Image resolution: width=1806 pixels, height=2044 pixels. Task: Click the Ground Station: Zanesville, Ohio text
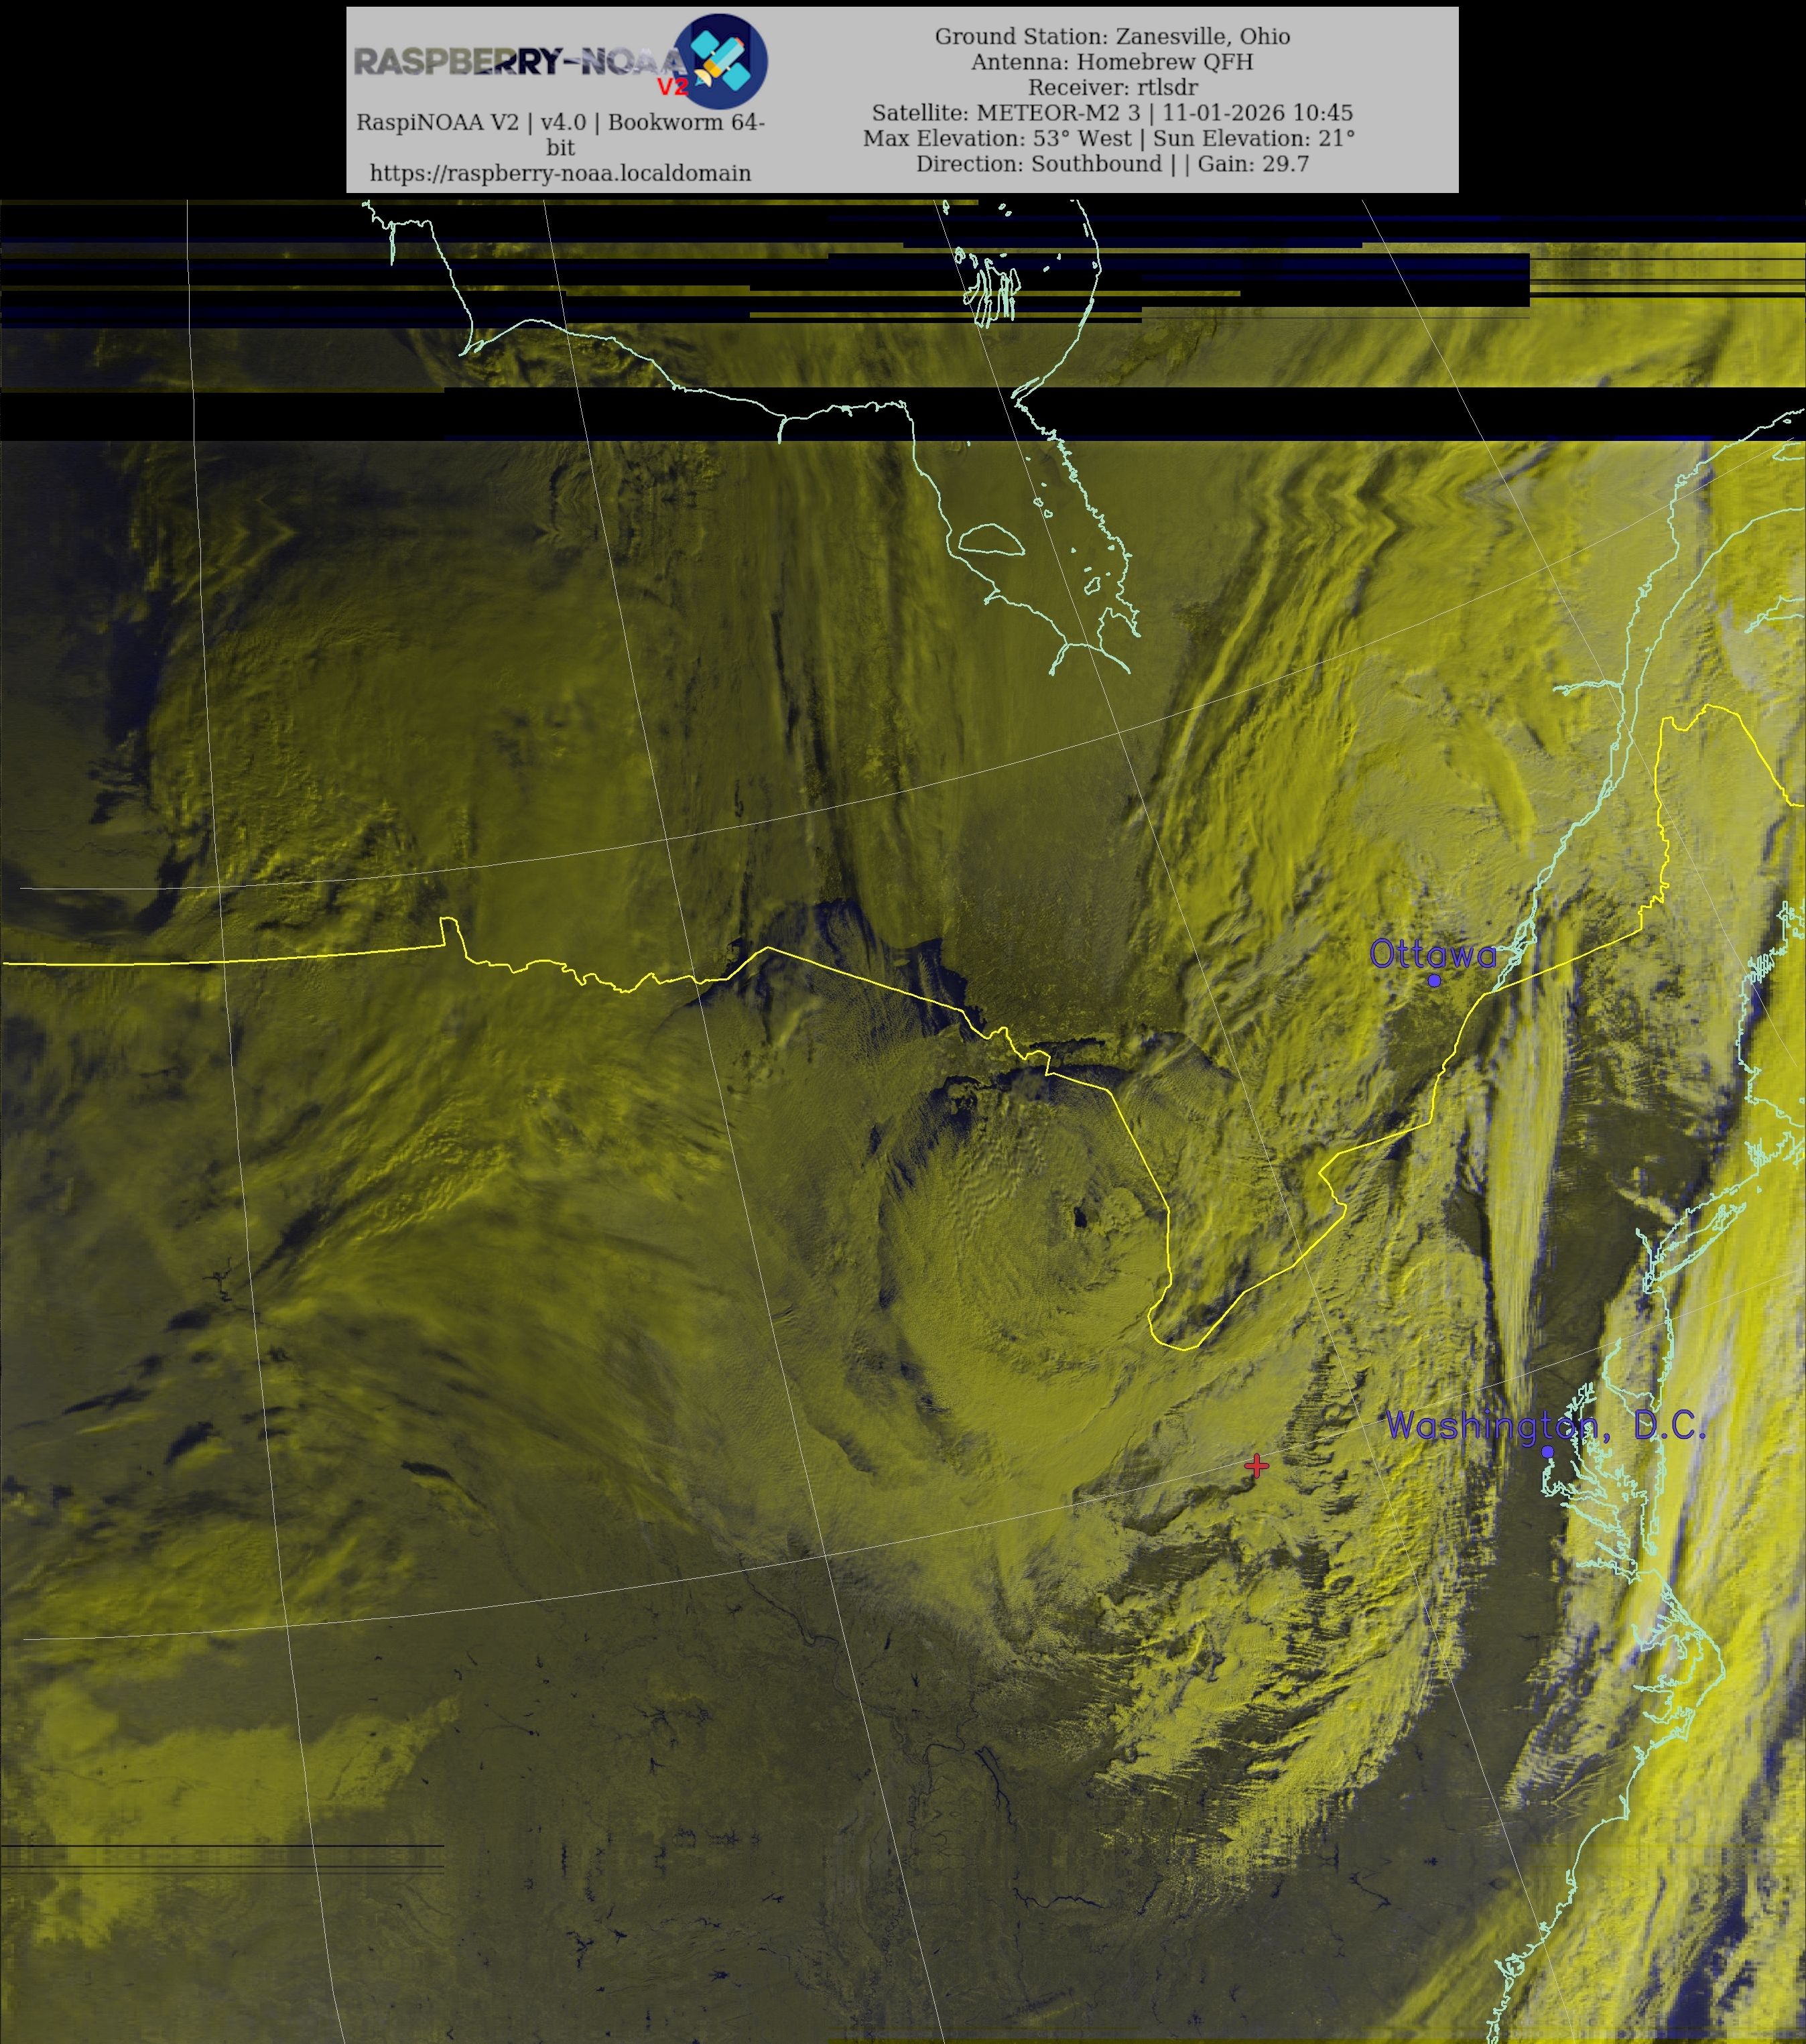1112,36
